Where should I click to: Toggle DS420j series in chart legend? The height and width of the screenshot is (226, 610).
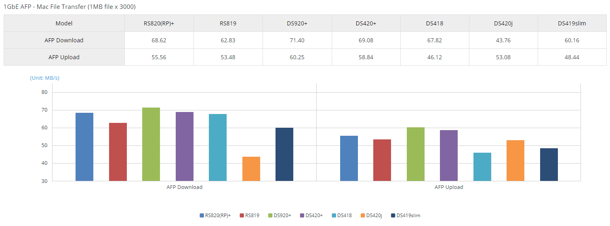372,216
